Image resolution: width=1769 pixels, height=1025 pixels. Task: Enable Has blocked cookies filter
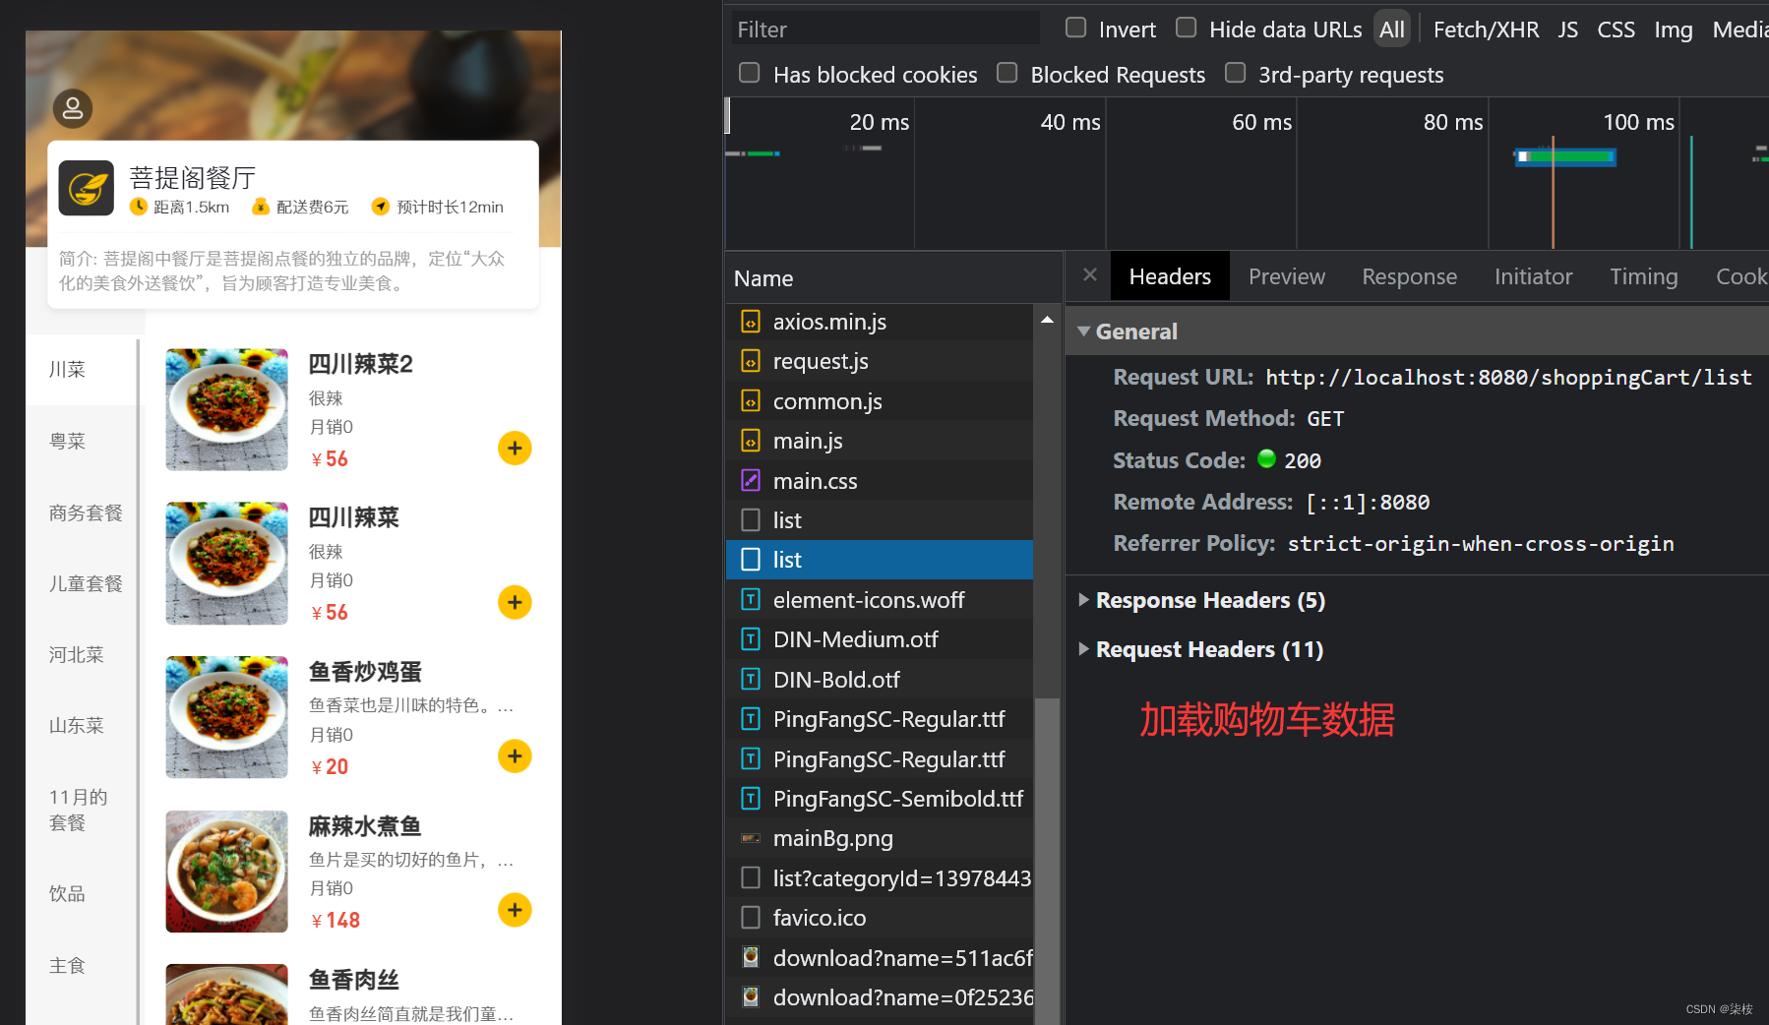click(x=750, y=73)
